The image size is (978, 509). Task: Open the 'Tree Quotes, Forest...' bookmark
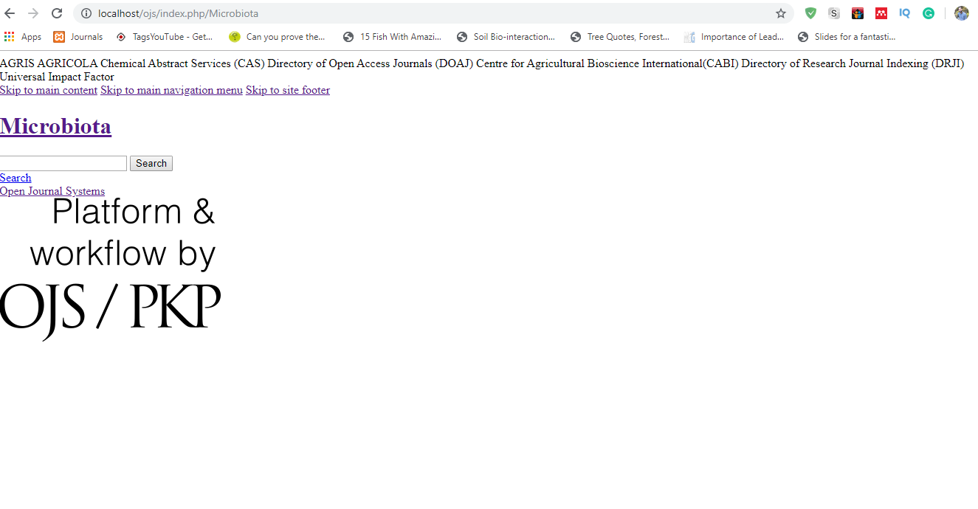(620, 37)
